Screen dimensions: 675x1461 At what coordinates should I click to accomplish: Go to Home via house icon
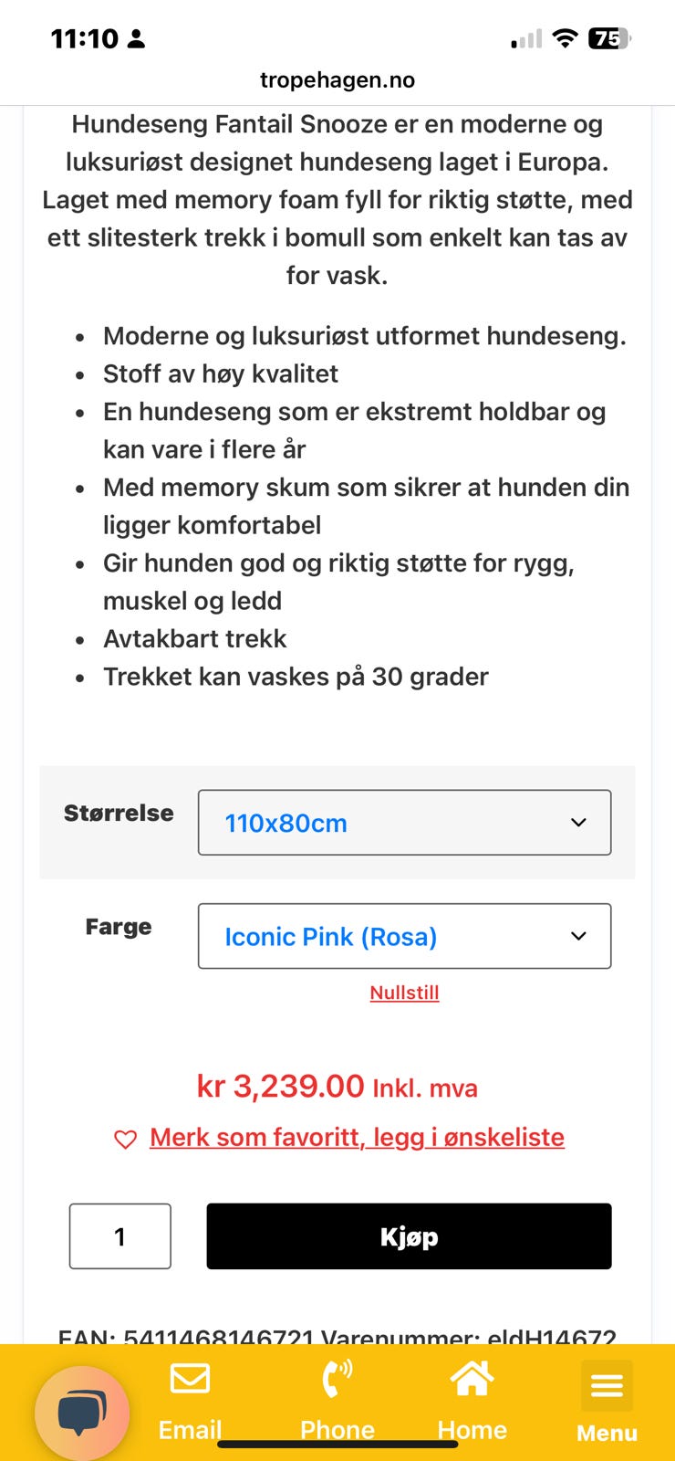pyautogui.click(x=472, y=1379)
